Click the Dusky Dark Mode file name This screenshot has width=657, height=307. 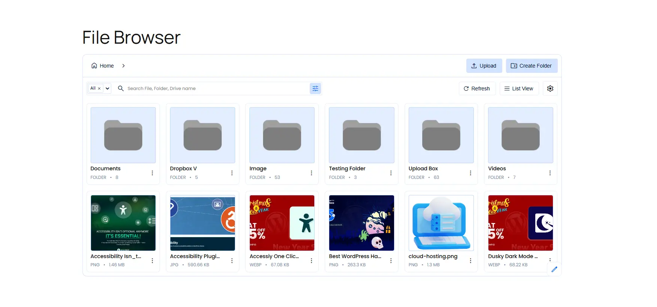point(513,257)
